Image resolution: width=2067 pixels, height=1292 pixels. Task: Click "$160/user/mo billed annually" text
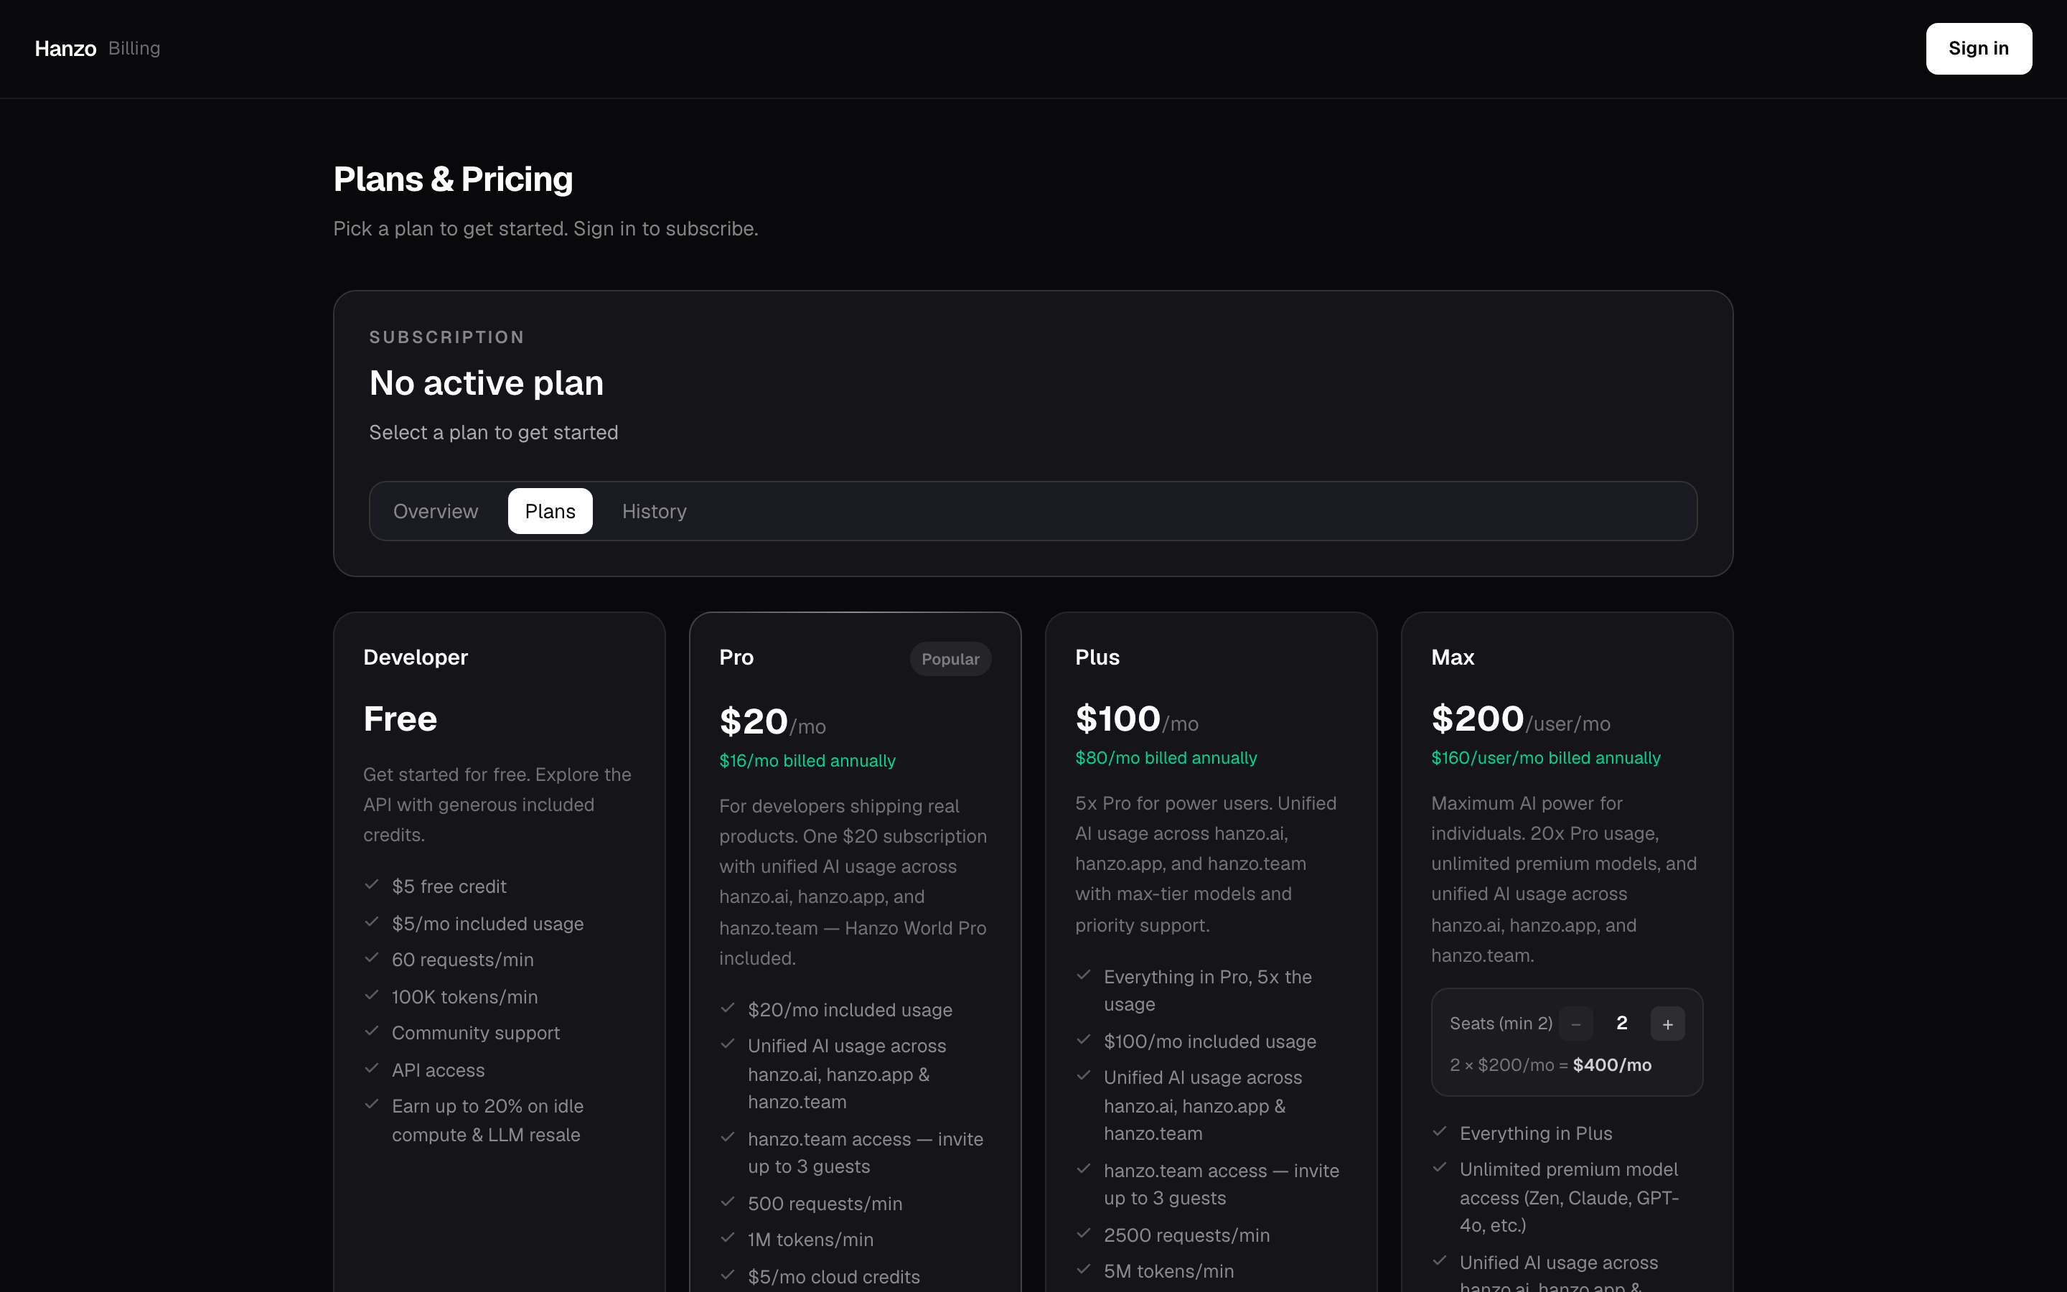[1546, 758]
